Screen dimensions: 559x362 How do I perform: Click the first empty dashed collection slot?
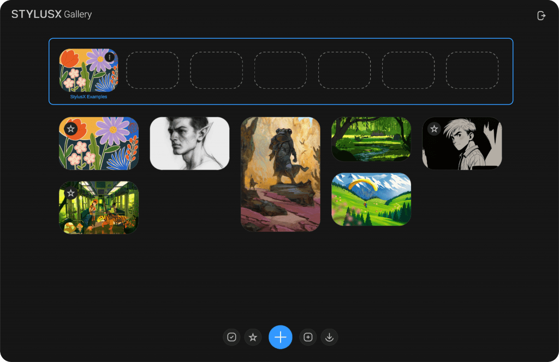coord(153,70)
